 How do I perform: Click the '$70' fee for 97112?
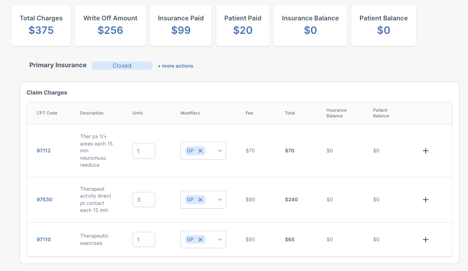point(250,151)
